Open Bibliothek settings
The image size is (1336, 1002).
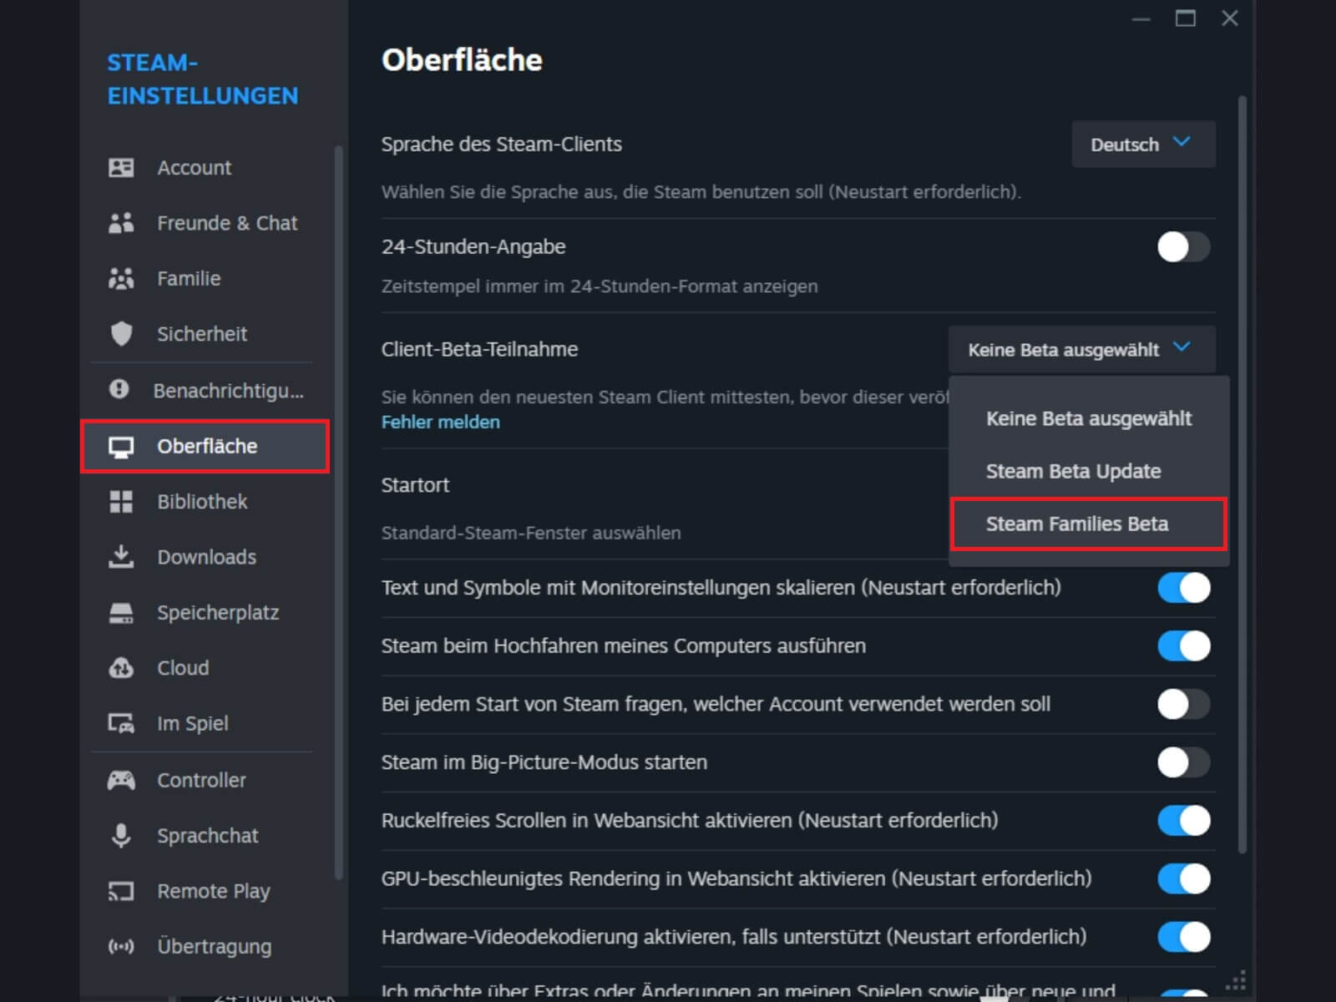click(x=205, y=502)
